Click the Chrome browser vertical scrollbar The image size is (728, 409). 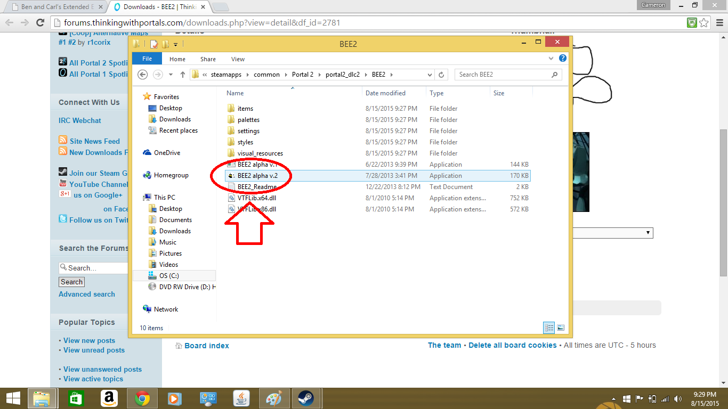(x=723, y=202)
